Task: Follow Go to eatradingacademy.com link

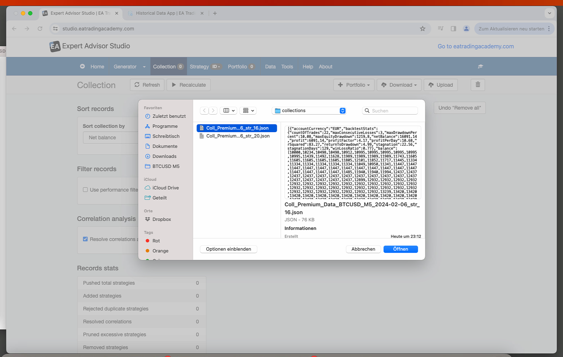Action: coord(476,46)
